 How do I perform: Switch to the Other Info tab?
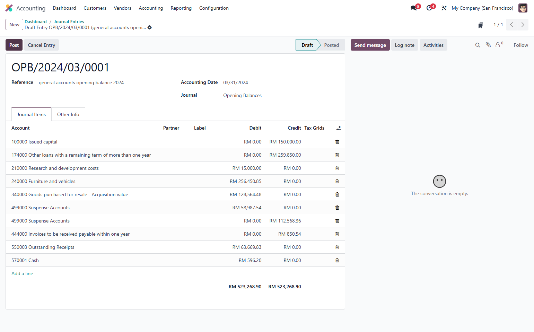[x=68, y=114]
